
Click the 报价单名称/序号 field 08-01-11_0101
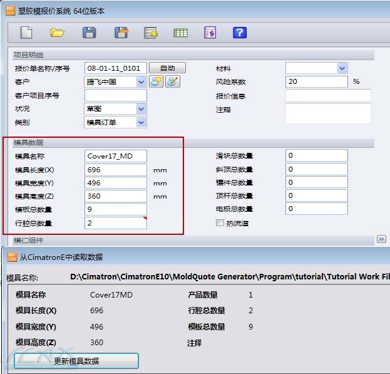pos(115,68)
